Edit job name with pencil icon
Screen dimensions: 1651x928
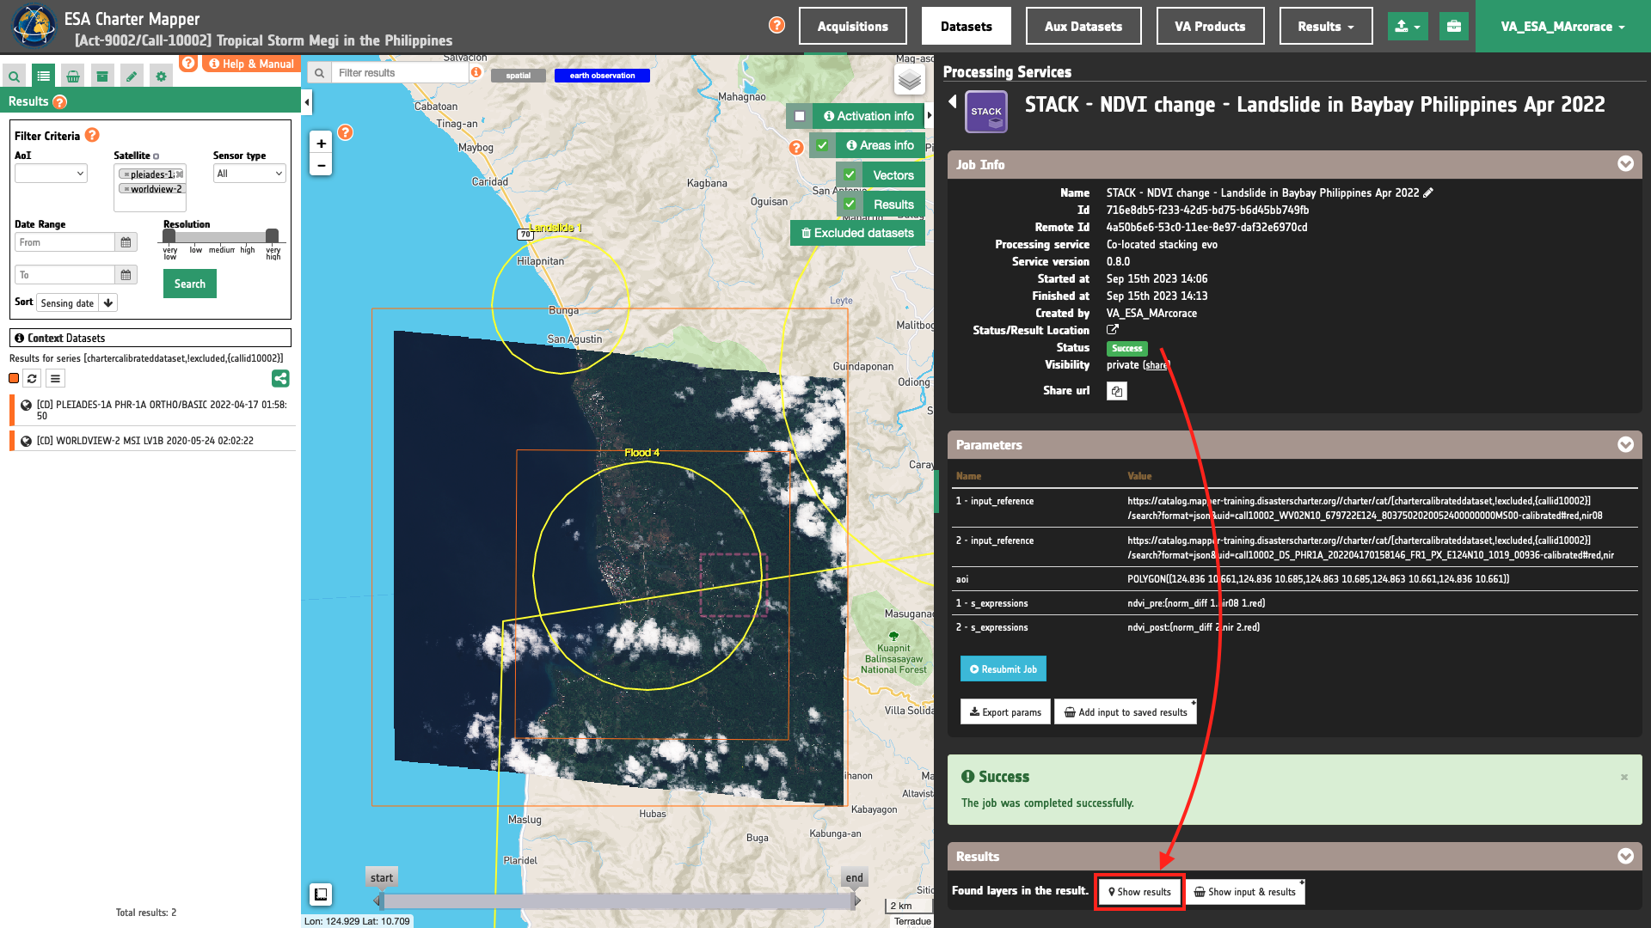click(x=1428, y=193)
